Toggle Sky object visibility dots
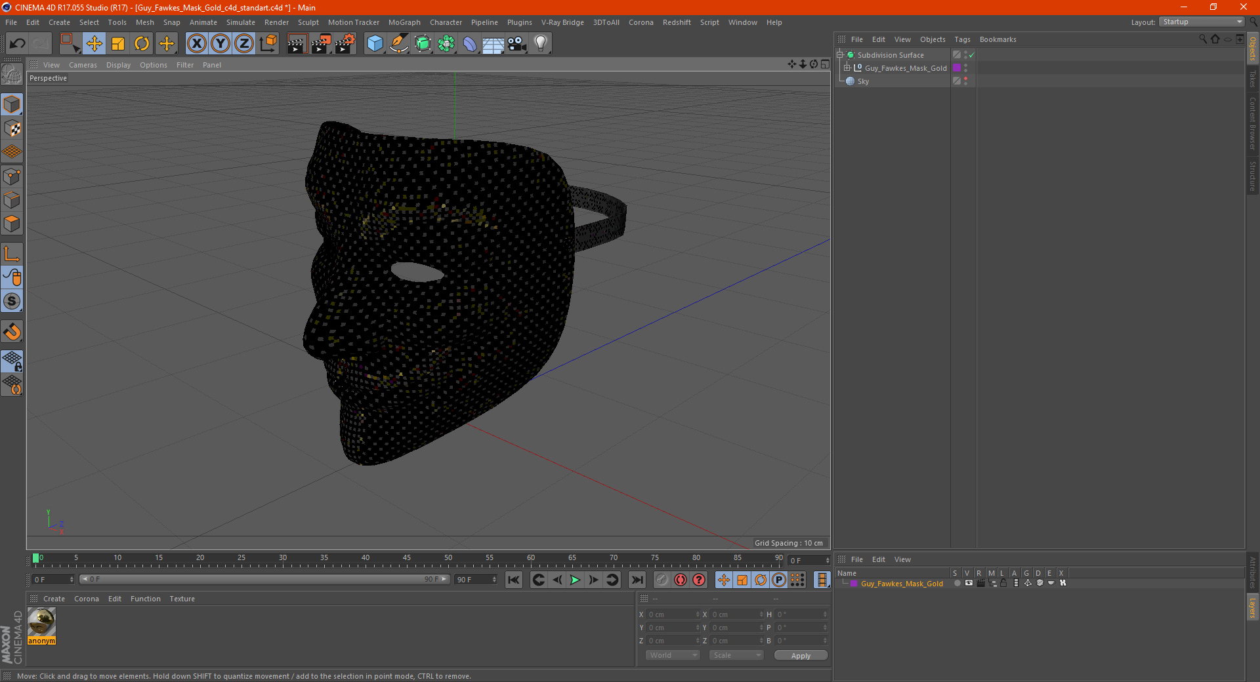The image size is (1260, 682). [965, 81]
